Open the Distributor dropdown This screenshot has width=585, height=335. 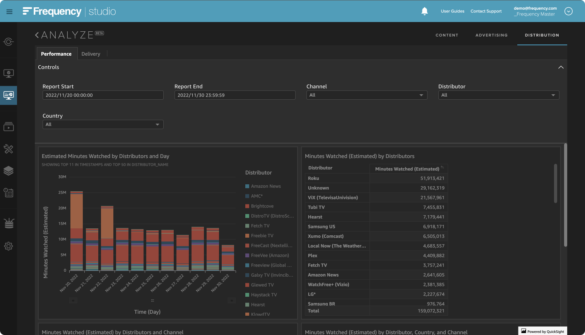pyautogui.click(x=499, y=95)
